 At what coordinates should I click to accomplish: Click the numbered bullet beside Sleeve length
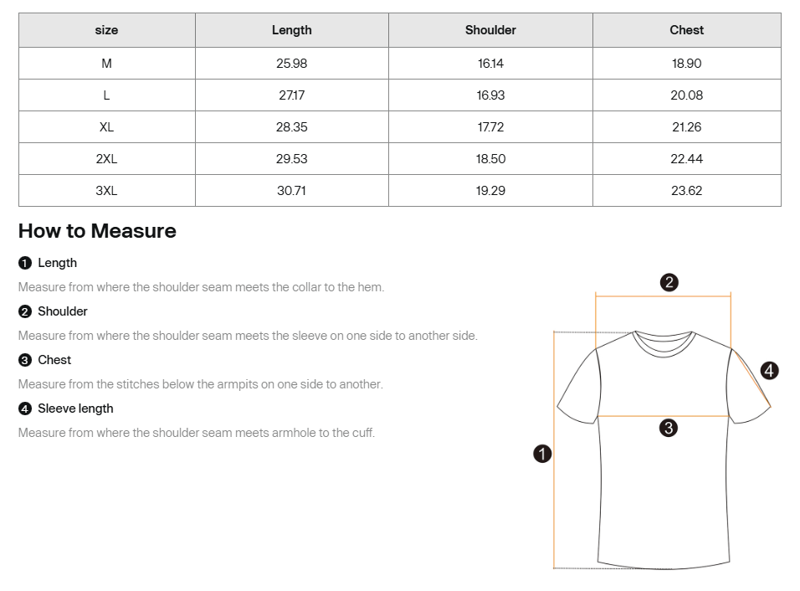[25, 409]
